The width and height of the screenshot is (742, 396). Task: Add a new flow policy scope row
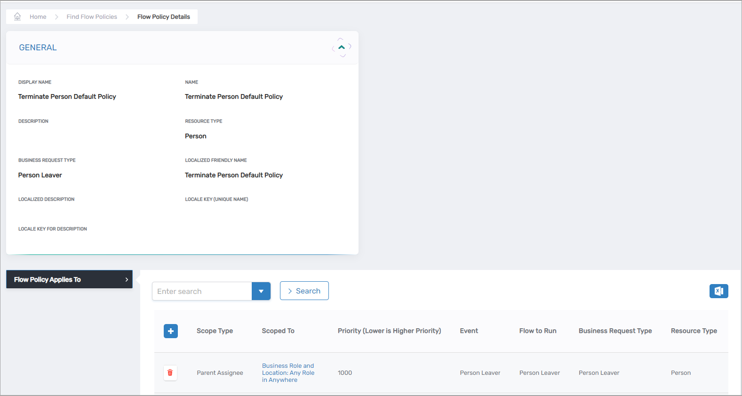(x=171, y=331)
